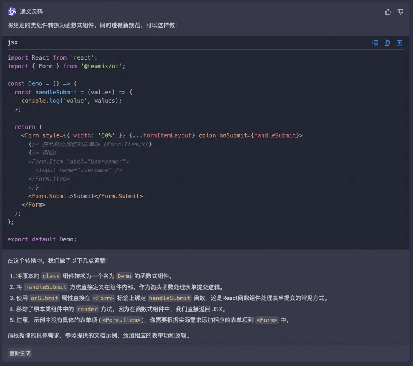
Task: Click the console.log line in the code
Action: tap(71, 101)
